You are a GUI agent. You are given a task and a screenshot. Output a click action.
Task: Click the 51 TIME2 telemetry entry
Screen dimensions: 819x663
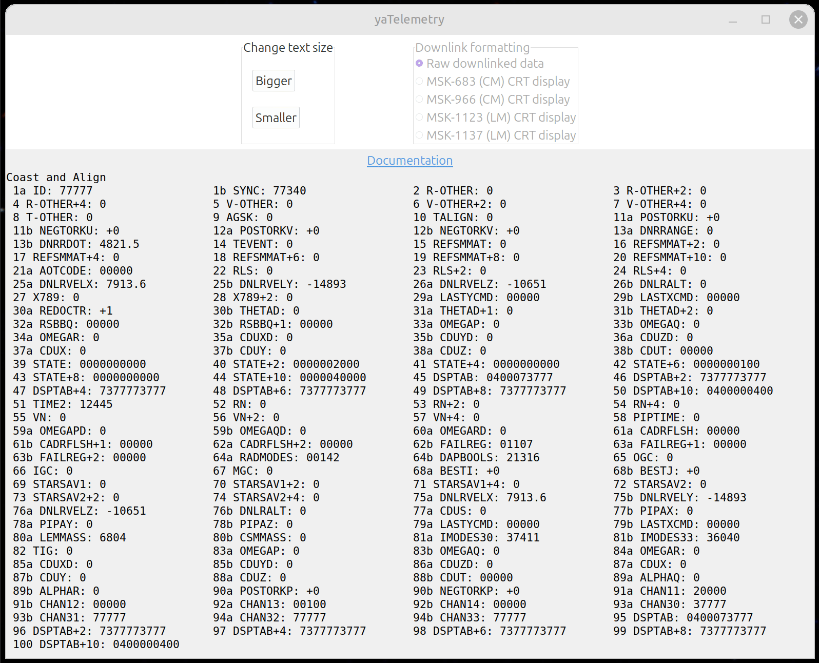(x=63, y=404)
